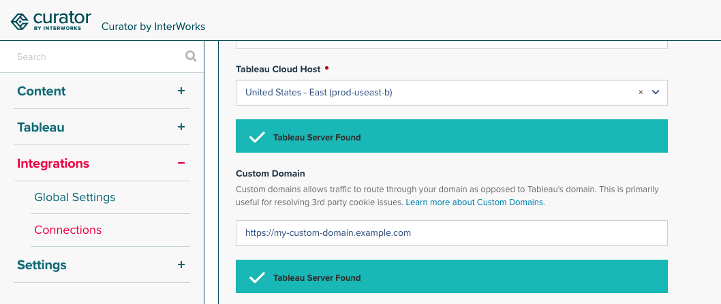721x304 pixels.
Task: Click United States - East host value
Action: (x=319, y=93)
